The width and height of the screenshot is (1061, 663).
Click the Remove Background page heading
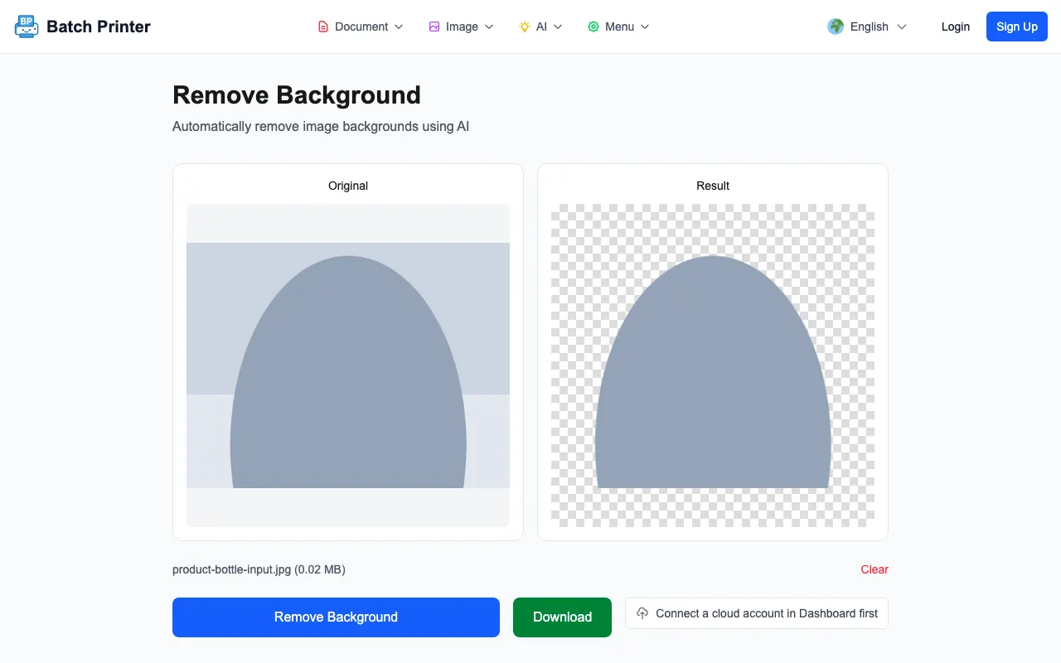click(297, 95)
